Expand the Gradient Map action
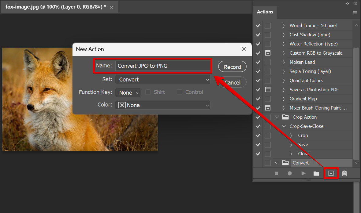 pyautogui.click(x=284, y=99)
